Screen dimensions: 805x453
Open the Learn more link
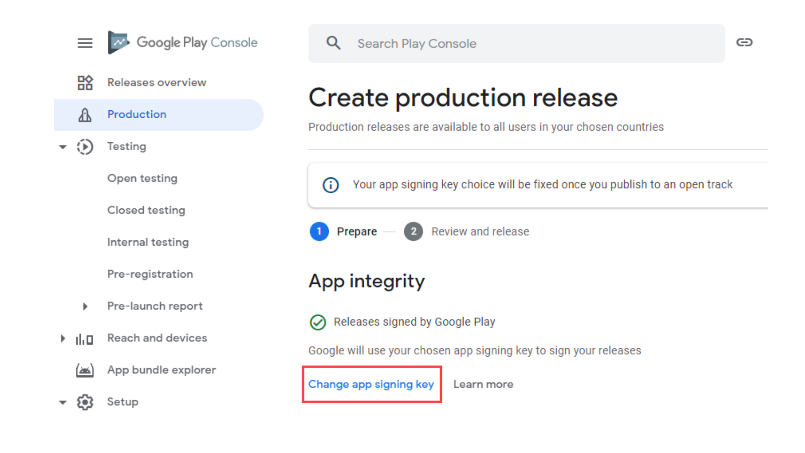(x=483, y=385)
